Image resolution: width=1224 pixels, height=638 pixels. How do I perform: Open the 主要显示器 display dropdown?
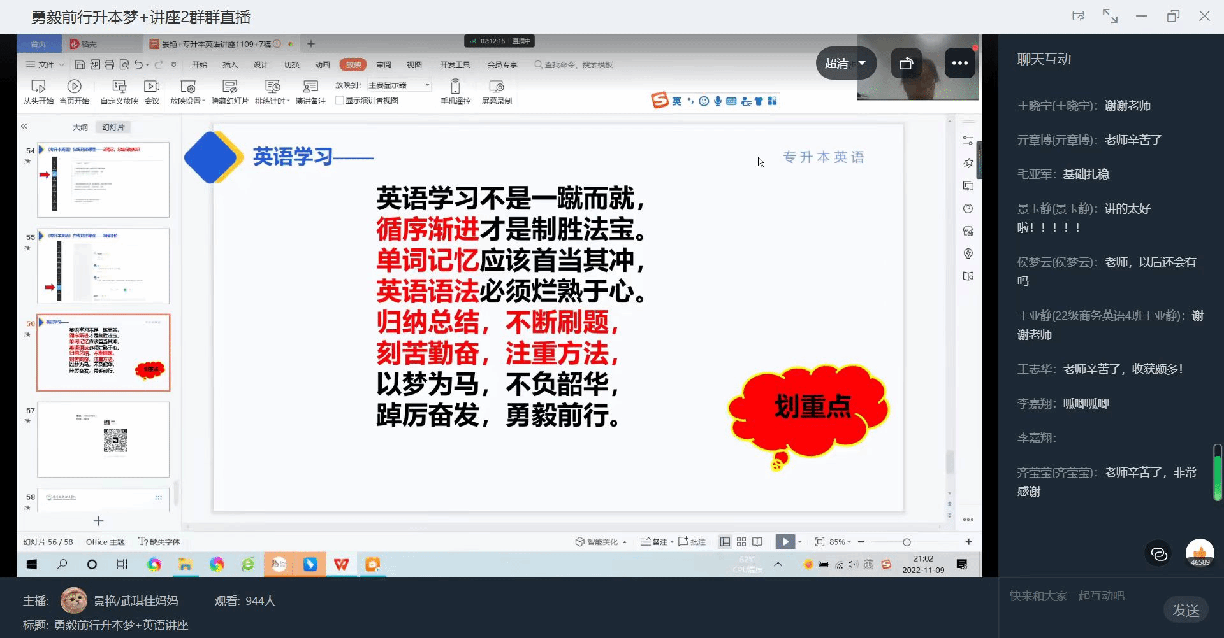pyautogui.click(x=399, y=85)
